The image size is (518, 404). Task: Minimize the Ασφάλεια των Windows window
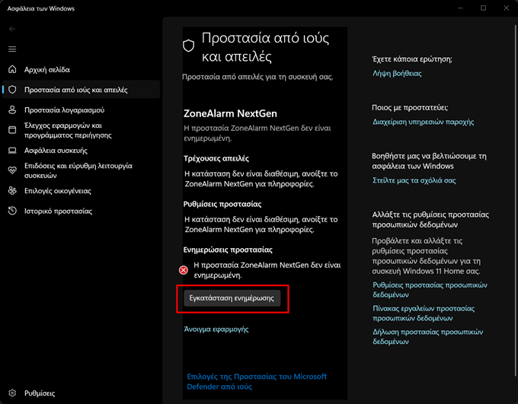[461, 8]
